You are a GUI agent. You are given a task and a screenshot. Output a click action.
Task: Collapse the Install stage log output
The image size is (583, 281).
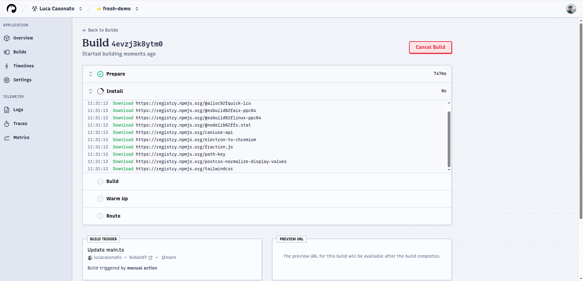point(91,91)
